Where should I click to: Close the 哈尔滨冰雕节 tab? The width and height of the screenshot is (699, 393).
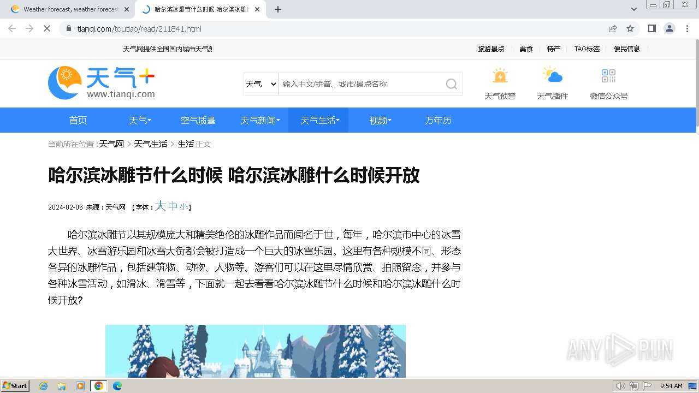pyautogui.click(x=257, y=9)
